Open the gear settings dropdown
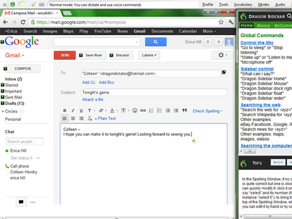292x219 pixels. point(222,55)
